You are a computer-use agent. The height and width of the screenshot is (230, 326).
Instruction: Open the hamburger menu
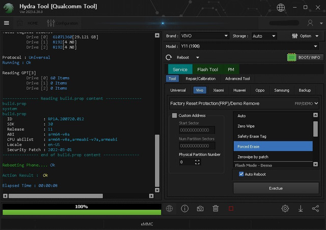pos(7,23)
